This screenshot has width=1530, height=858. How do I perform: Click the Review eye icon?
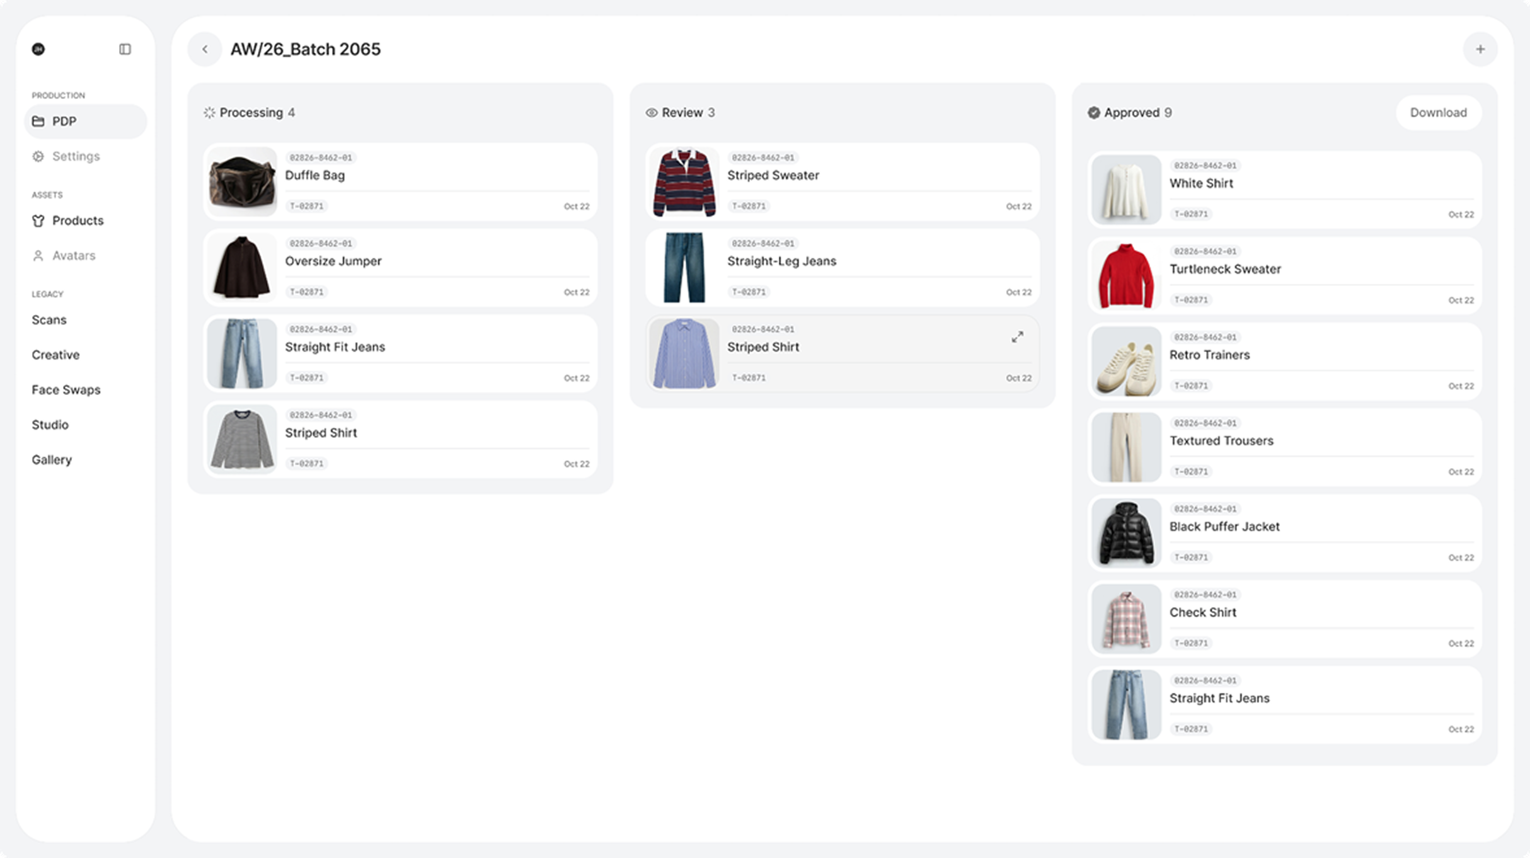tap(652, 113)
